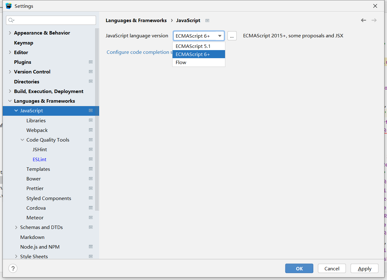
Task: Click project icon on Meteor row
Action: coord(91,217)
